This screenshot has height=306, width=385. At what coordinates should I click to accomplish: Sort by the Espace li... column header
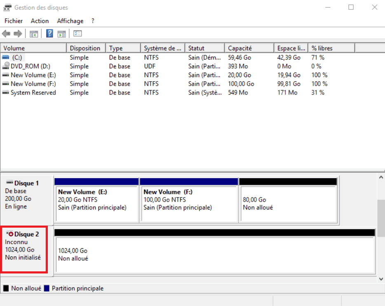click(x=291, y=48)
